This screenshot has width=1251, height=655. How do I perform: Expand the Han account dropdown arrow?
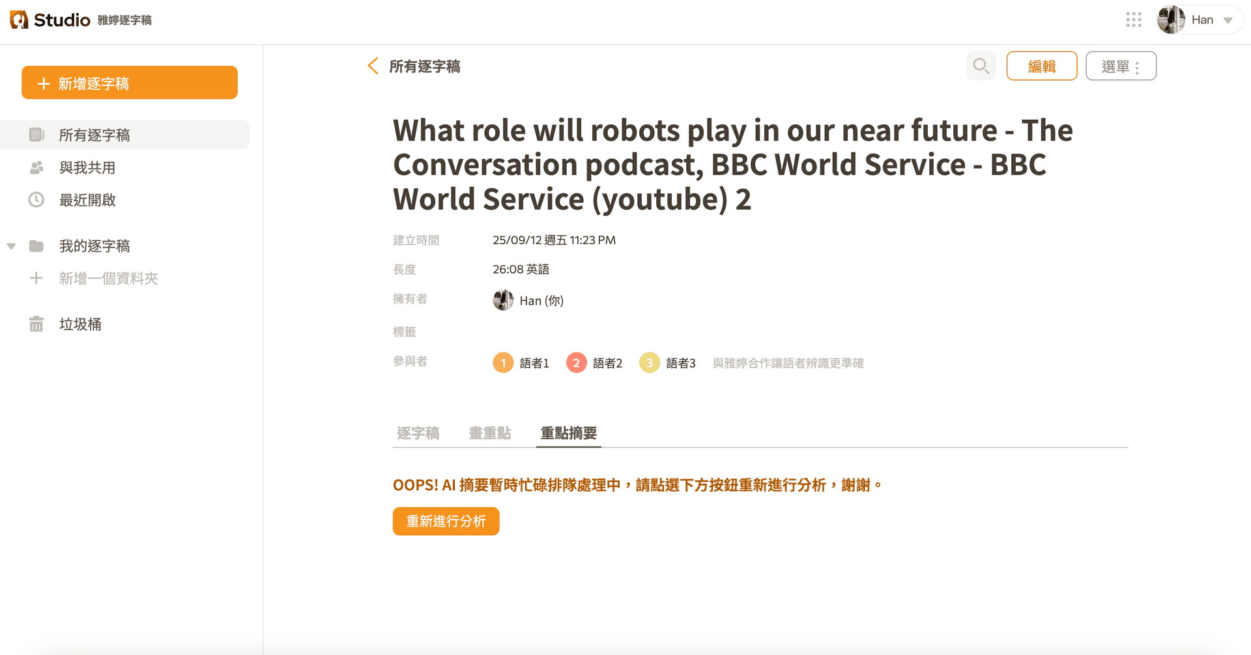pyautogui.click(x=1228, y=20)
